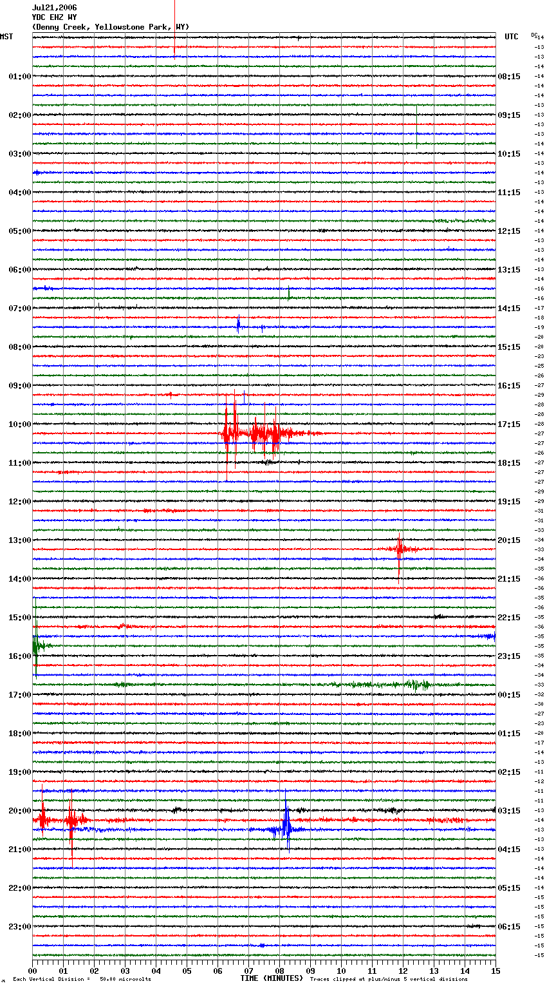
Task: Click "Each Vertical Division = 50.00 microvolts" note
Action: (x=82, y=979)
